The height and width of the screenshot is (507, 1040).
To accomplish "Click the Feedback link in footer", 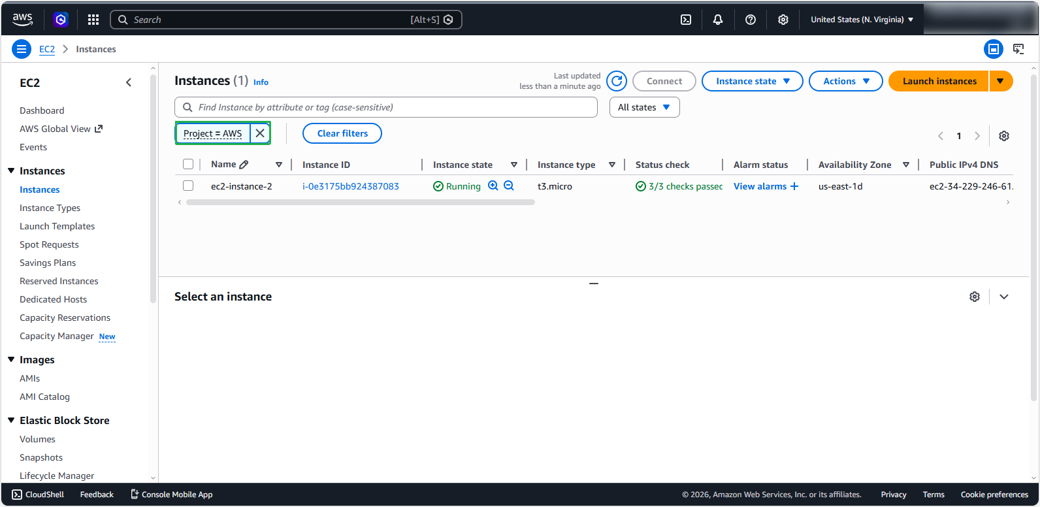I will [97, 495].
